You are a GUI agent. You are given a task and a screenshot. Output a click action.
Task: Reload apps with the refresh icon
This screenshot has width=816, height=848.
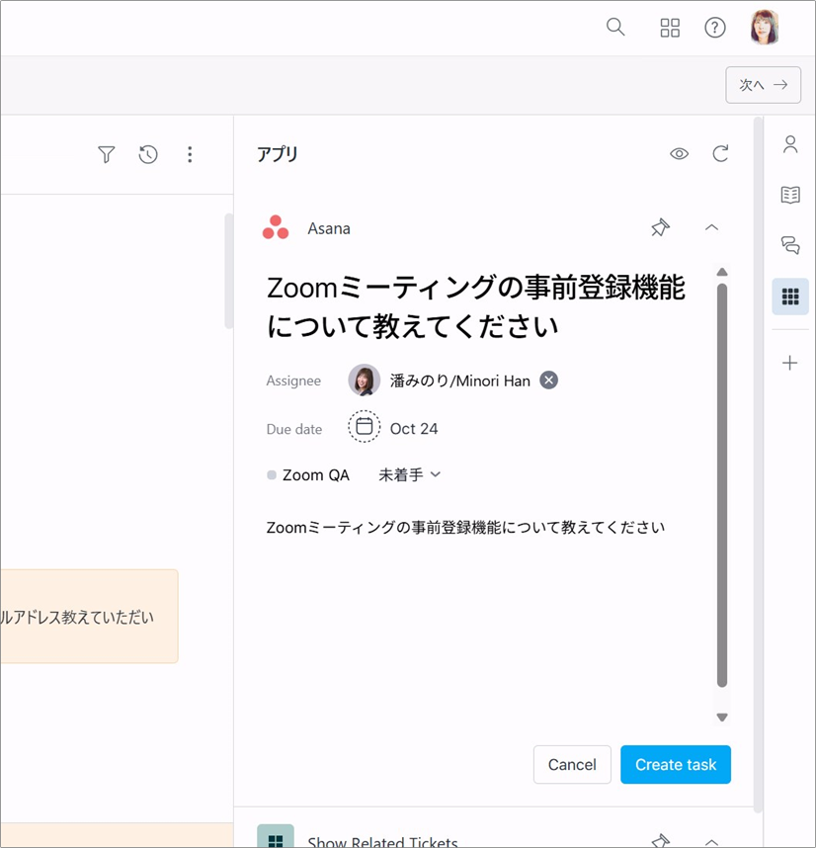coord(720,154)
